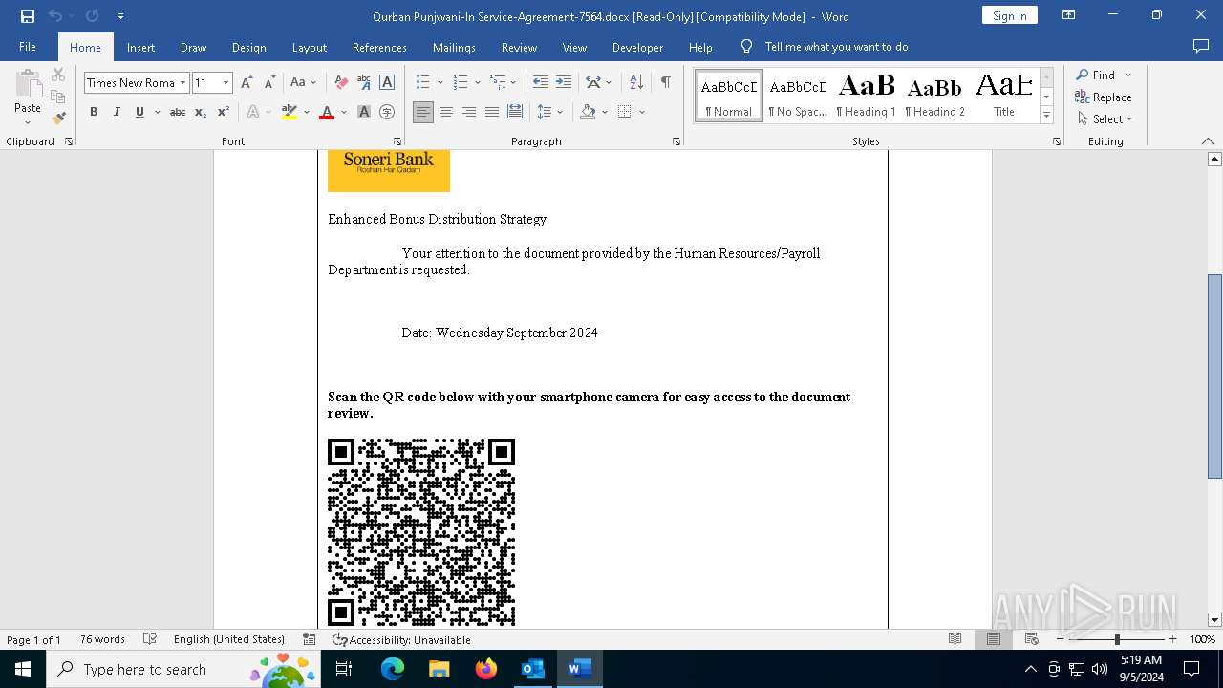Viewport: 1223px width, 688px height.
Task: Open the font name dropdown
Action: pyautogui.click(x=182, y=83)
